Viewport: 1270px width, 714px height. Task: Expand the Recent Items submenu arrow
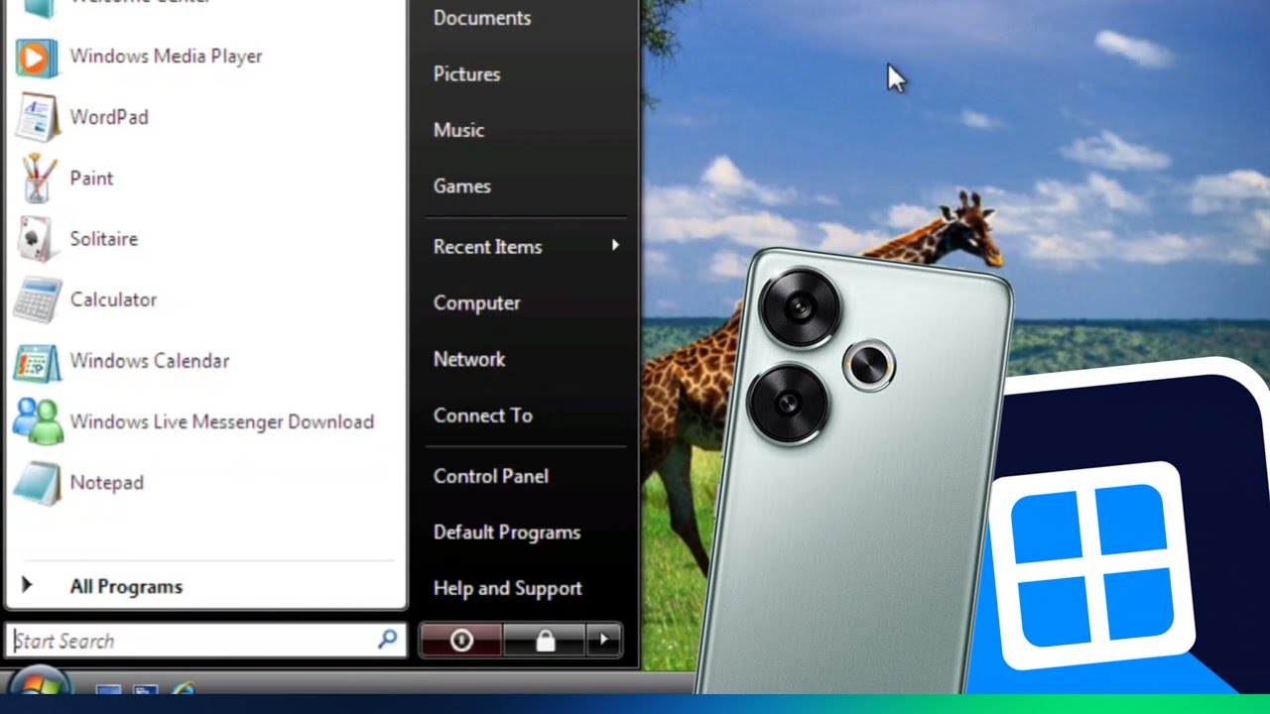[x=615, y=245]
